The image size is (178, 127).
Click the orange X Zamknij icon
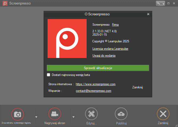[163, 114]
